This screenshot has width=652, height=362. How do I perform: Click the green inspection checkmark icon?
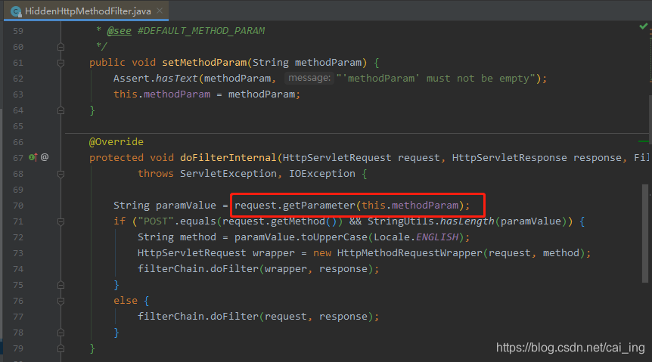coord(643,26)
